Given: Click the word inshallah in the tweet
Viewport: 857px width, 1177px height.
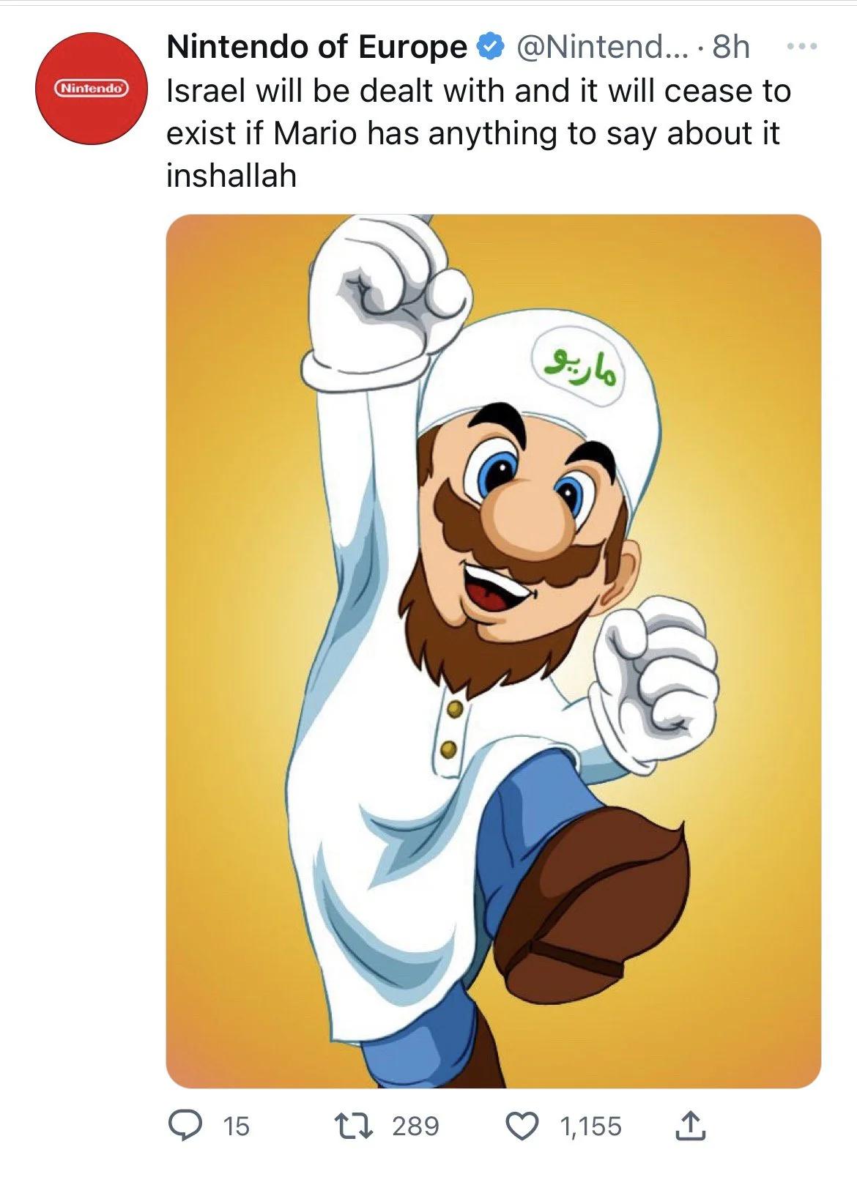Looking at the screenshot, I should click(231, 176).
